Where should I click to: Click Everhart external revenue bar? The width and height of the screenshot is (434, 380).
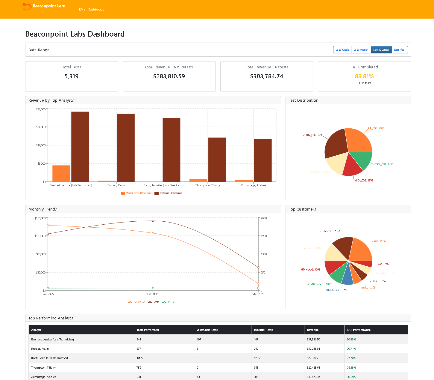80,147
